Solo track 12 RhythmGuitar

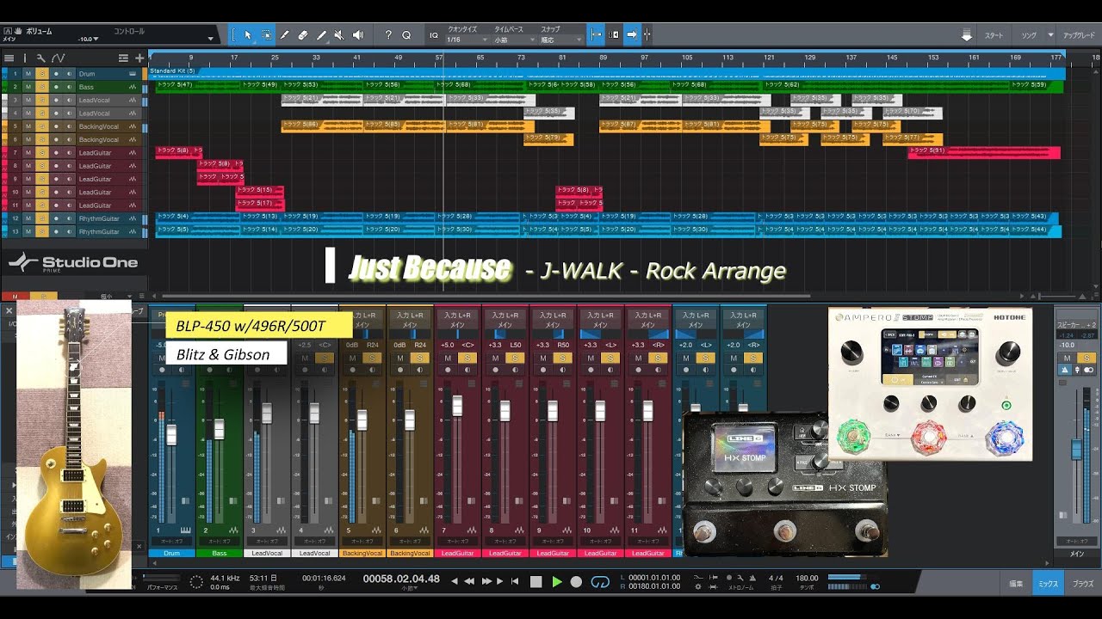(x=41, y=218)
